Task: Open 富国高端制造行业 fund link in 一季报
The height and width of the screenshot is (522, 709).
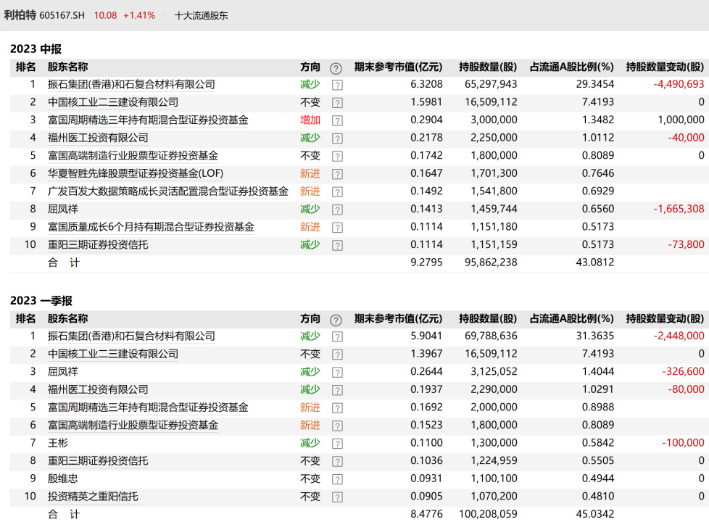Action: coord(133,425)
